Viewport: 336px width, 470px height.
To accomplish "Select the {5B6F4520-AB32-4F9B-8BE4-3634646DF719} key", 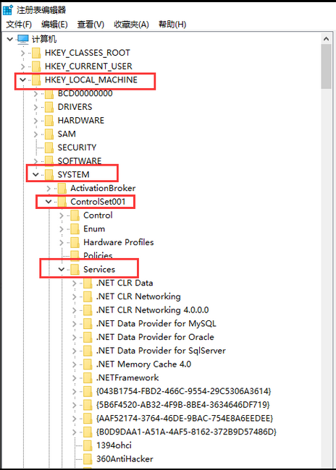I will 183,405.
